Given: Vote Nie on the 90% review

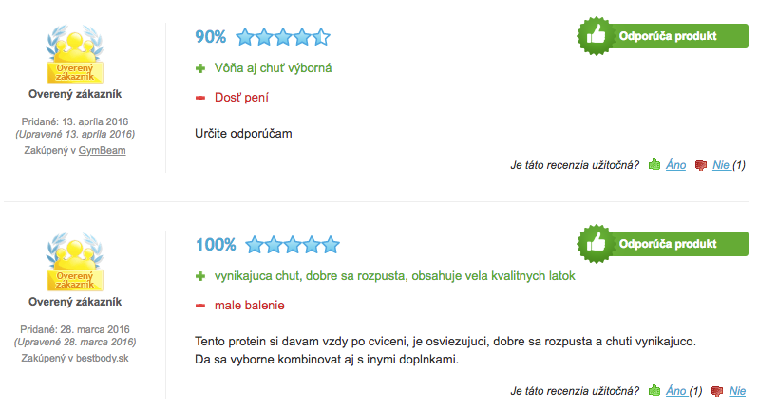Looking at the screenshot, I should pyautogui.click(x=720, y=165).
